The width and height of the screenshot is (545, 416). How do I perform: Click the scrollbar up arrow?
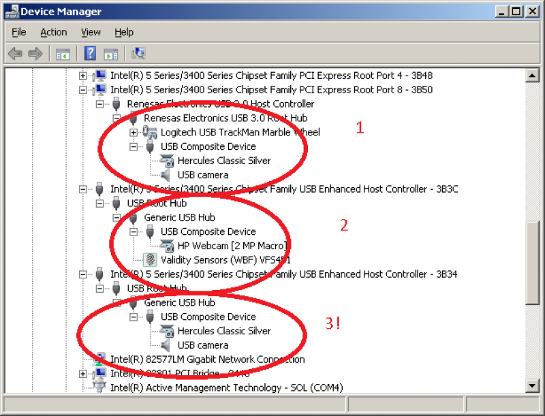(532, 76)
